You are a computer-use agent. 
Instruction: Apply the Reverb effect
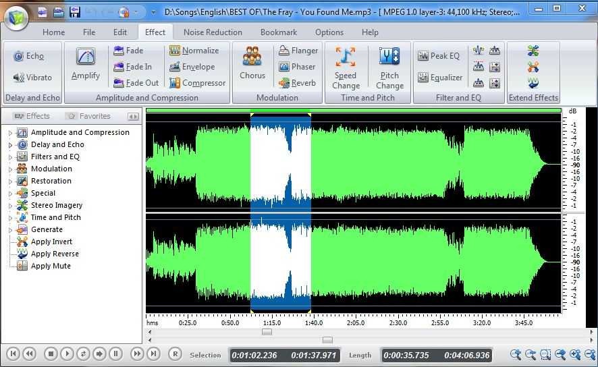click(297, 83)
